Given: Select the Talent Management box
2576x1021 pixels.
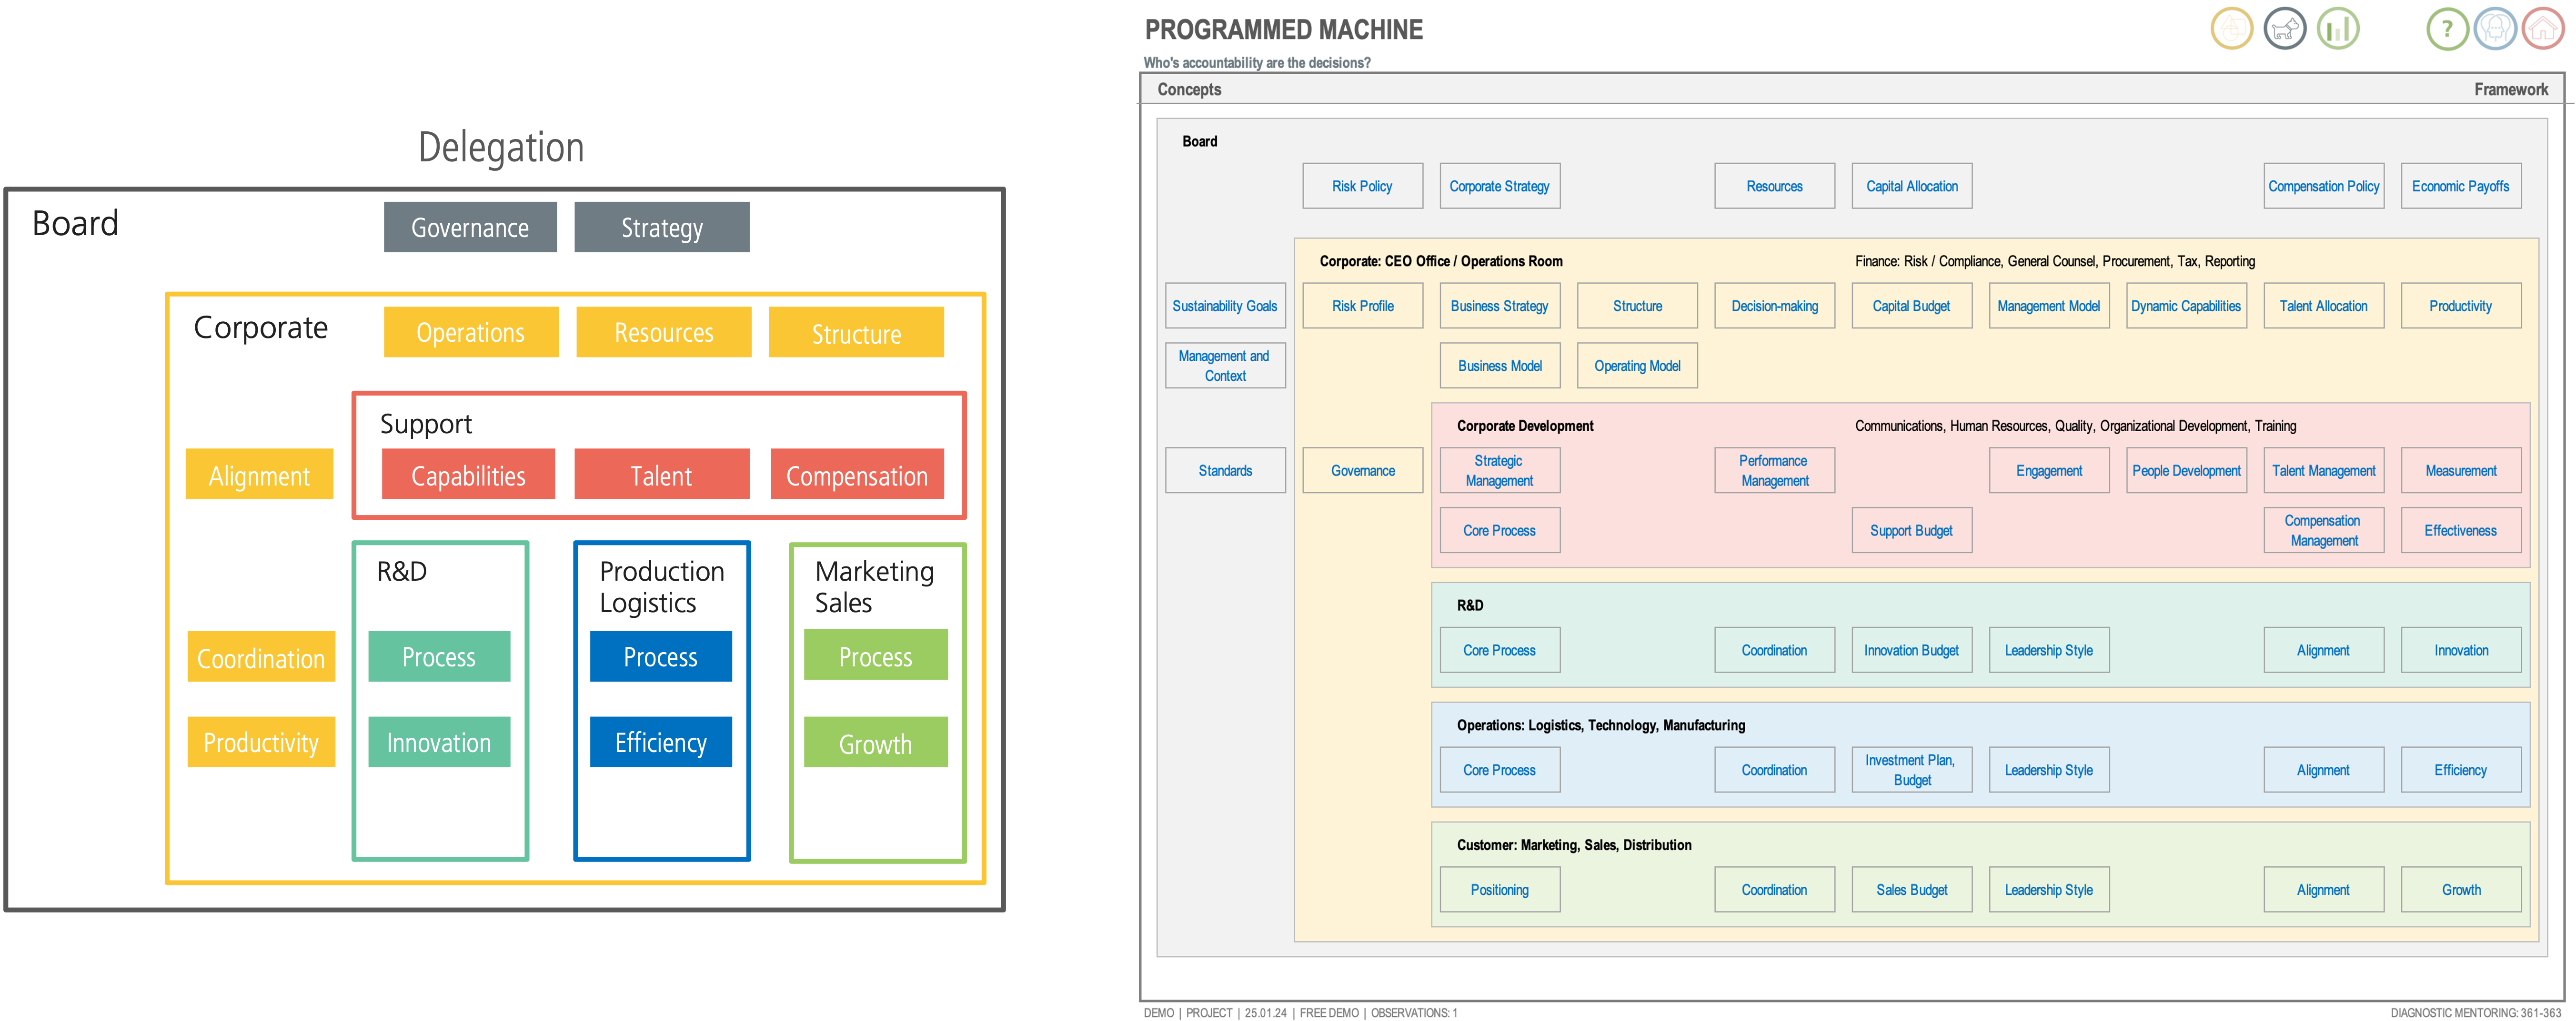Looking at the screenshot, I should point(2323,471).
